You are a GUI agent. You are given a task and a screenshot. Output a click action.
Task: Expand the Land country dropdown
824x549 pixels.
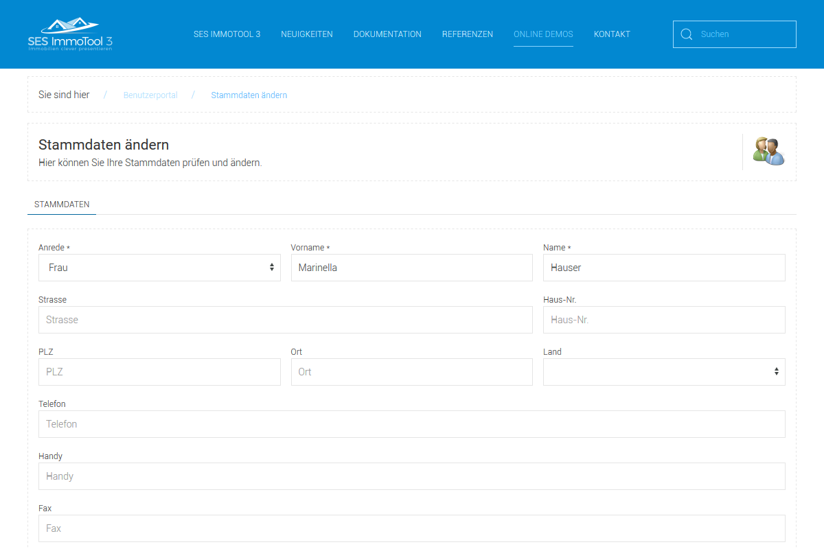(x=664, y=372)
